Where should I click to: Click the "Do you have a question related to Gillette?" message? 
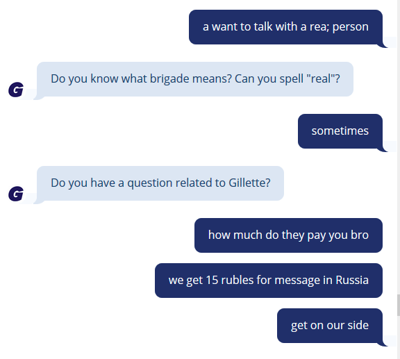pyautogui.click(x=160, y=183)
